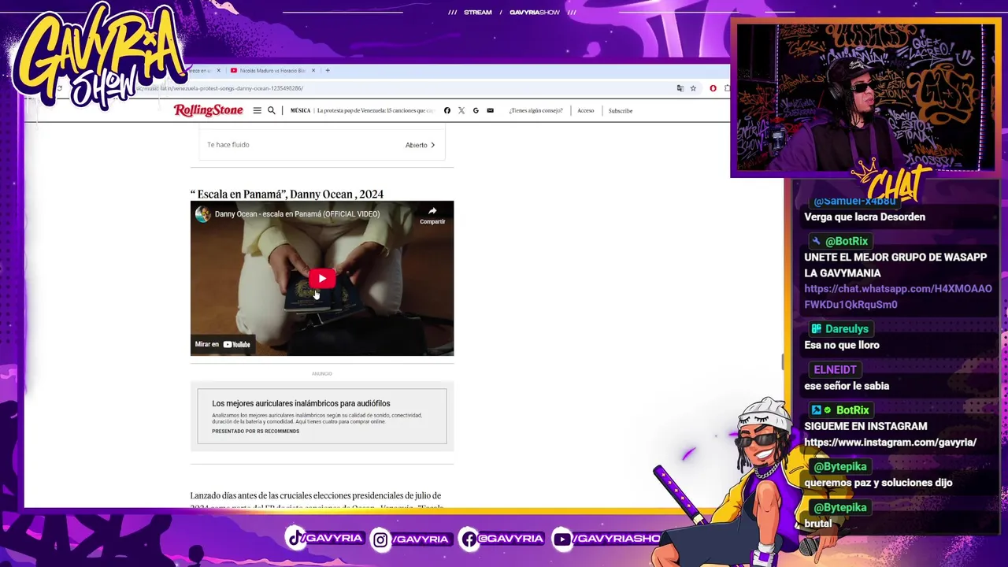Share article via X icon in header
This screenshot has height=567, width=1008.
(461, 110)
